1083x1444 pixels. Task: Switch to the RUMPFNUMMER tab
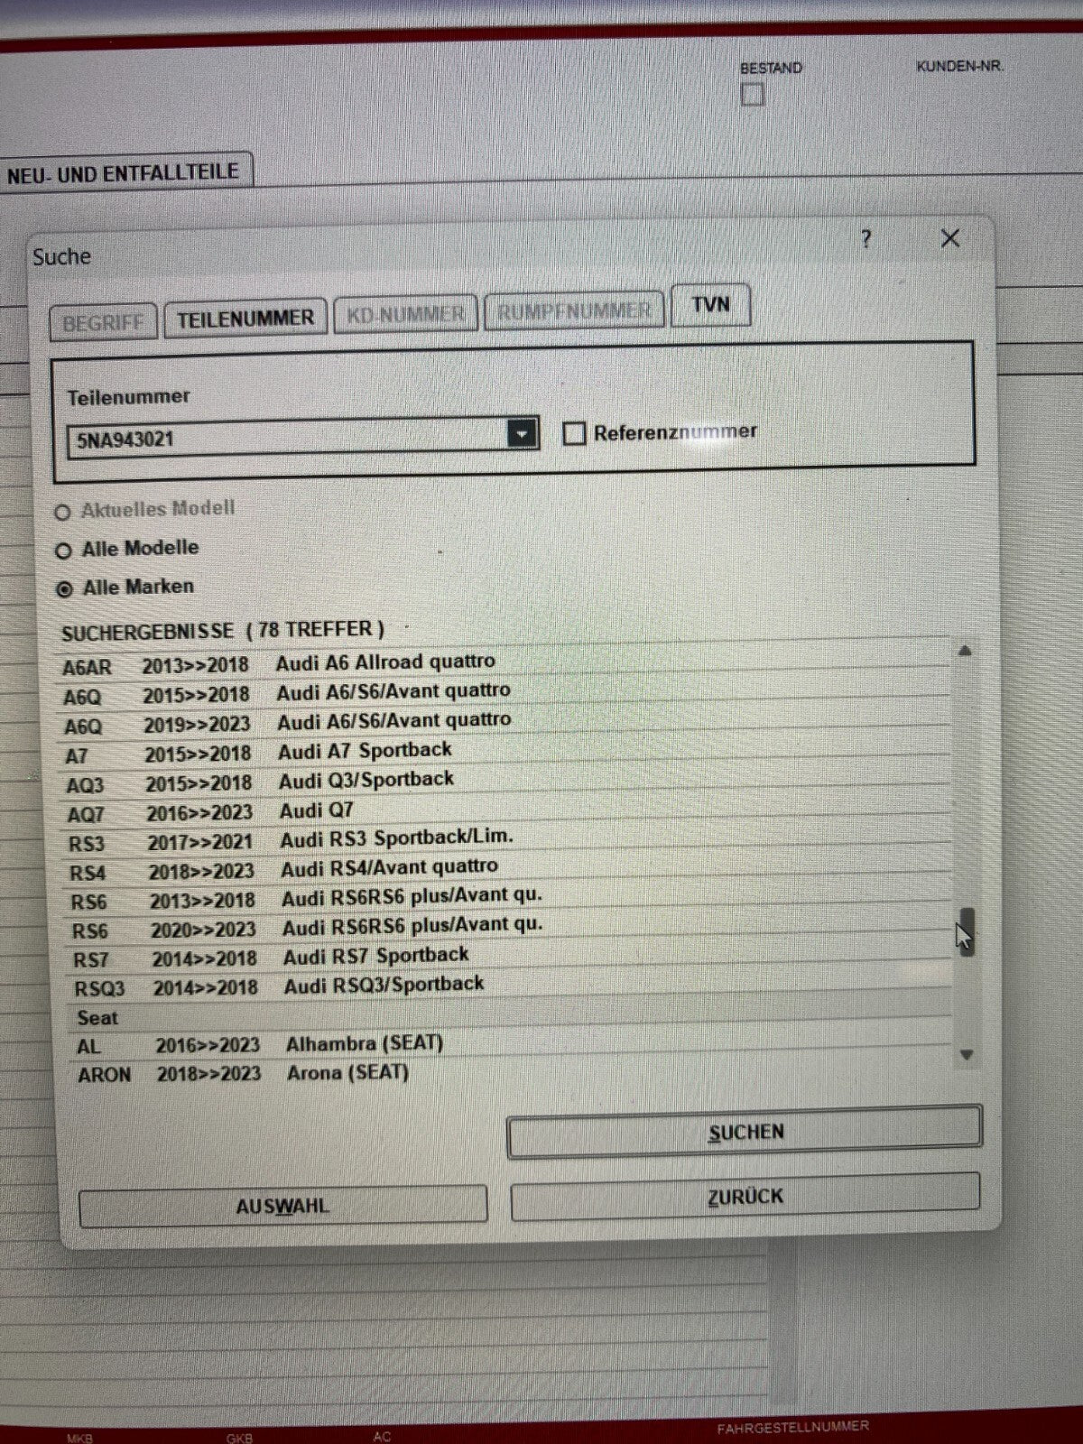(574, 310)
